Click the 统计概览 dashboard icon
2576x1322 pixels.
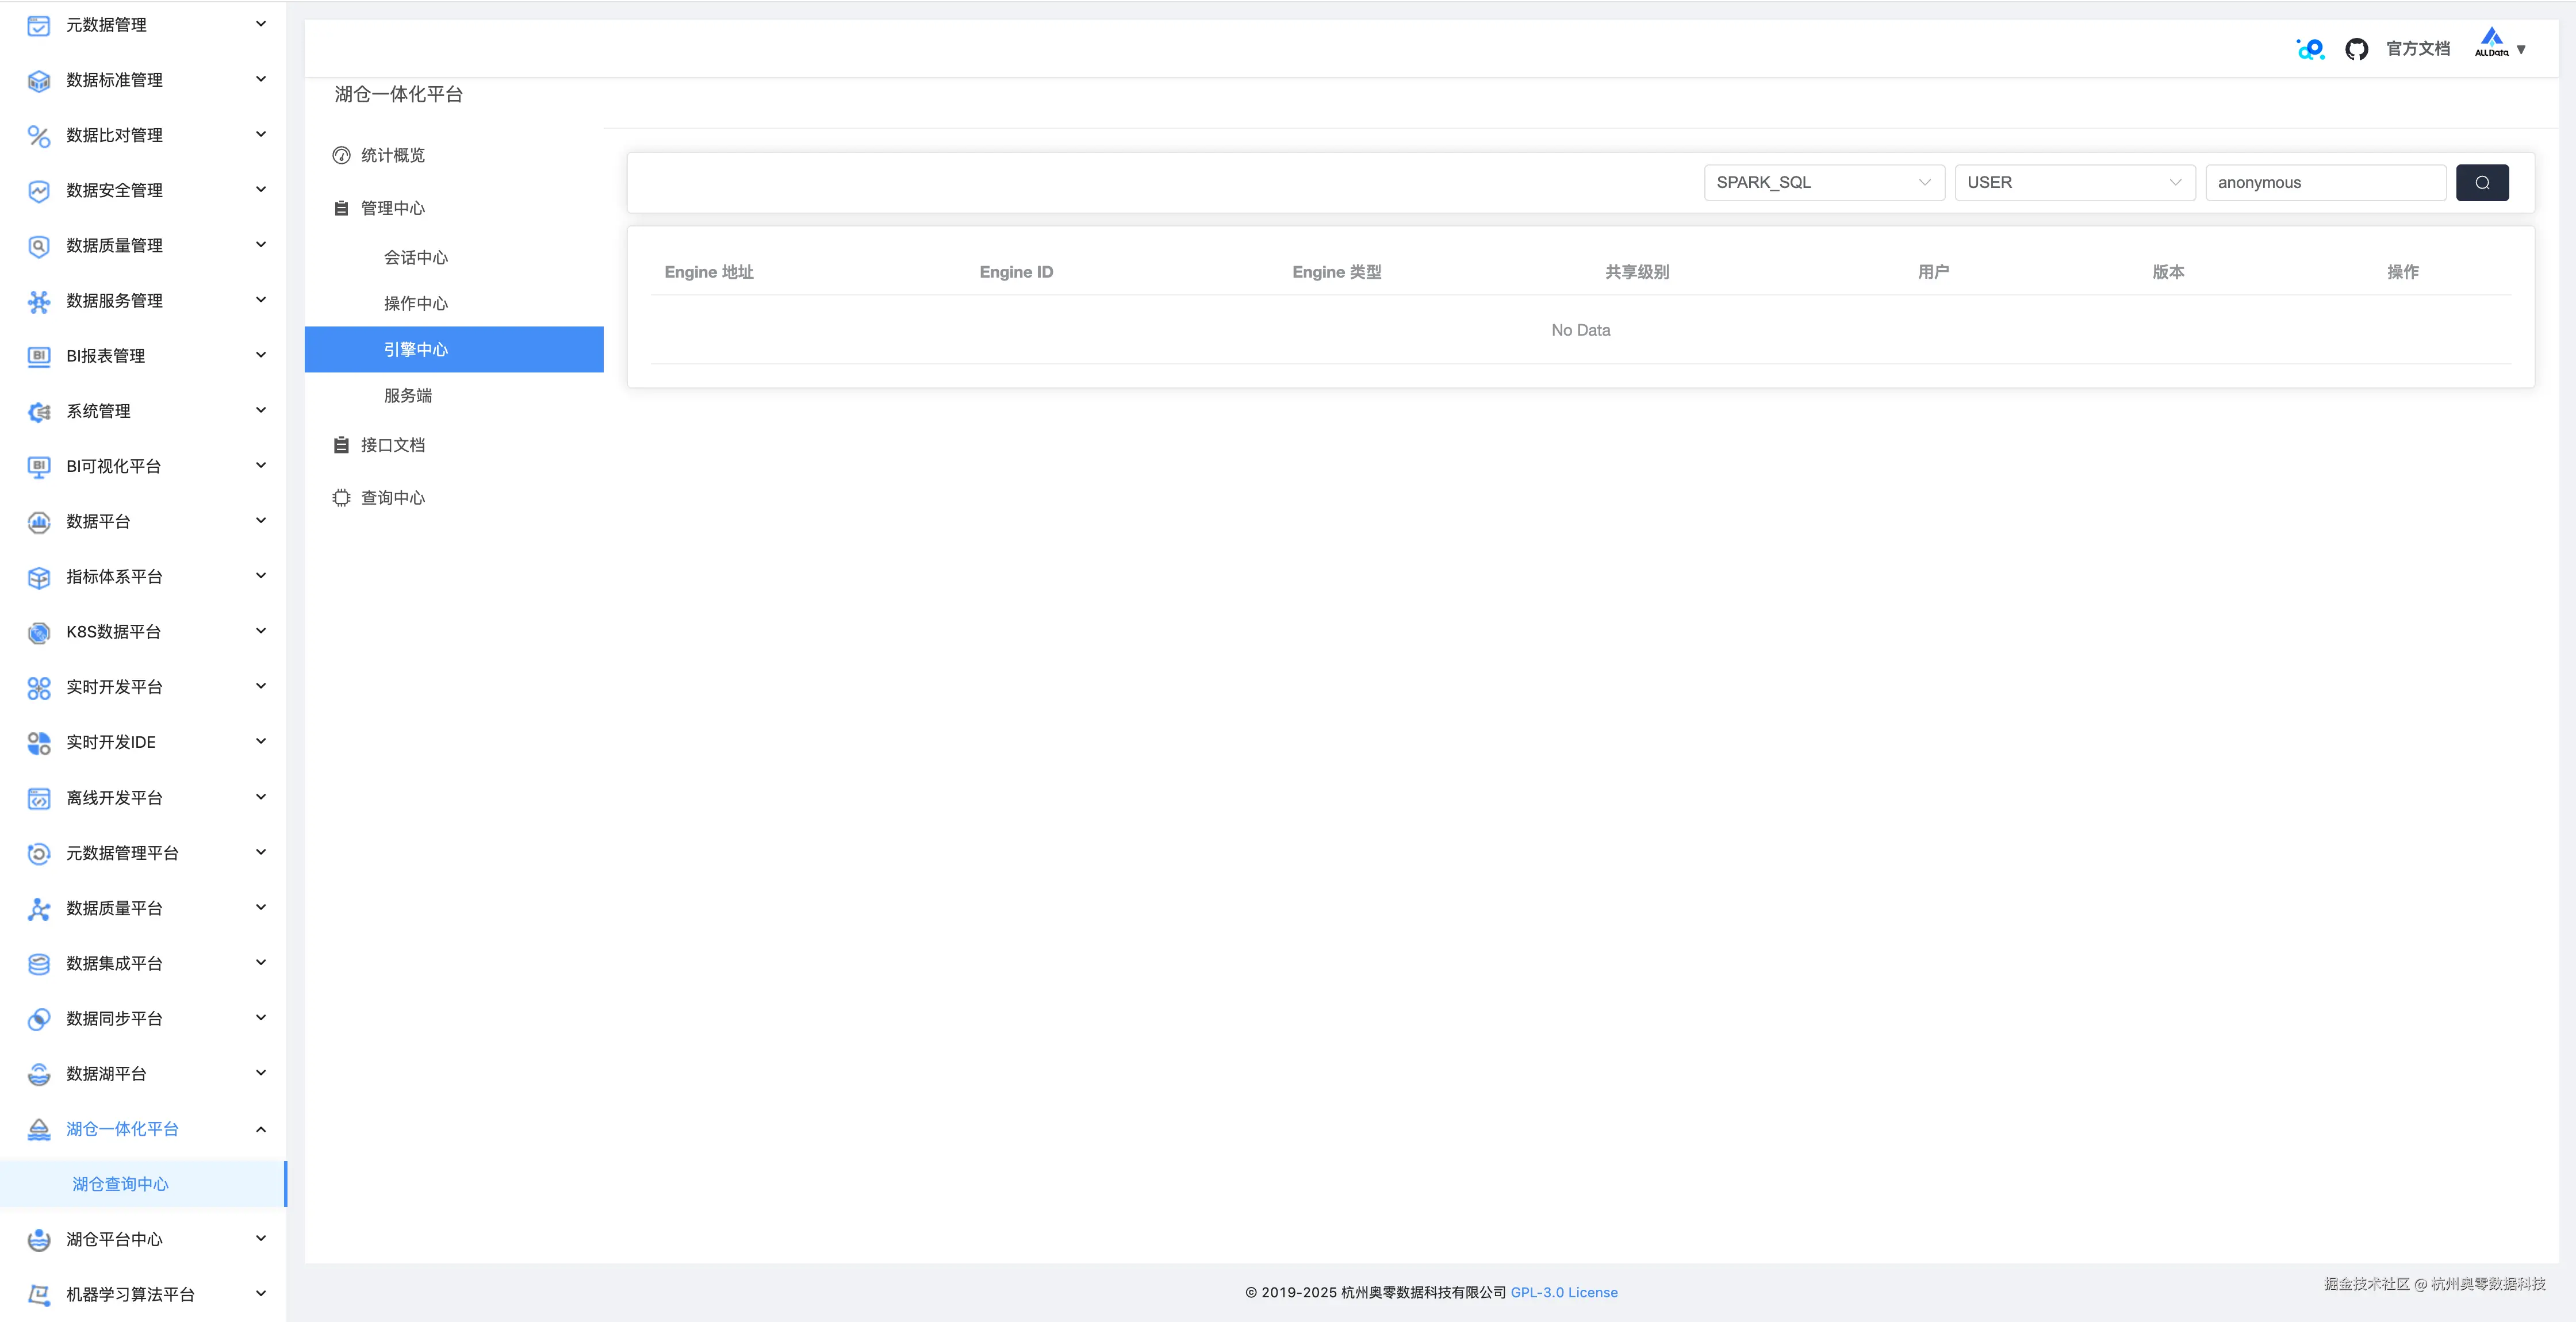[341, 155]
